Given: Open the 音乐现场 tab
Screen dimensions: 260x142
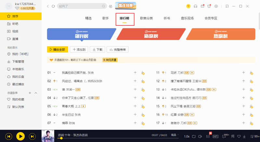Looking at the screenshot, I should (187, 18).
